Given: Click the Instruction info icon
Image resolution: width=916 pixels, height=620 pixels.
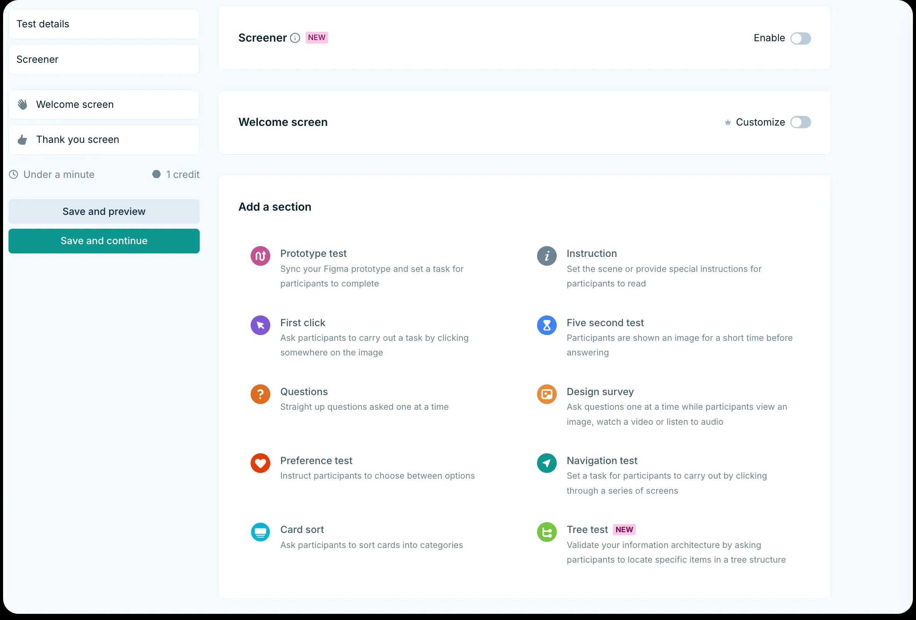Looking at the screenshot, I should point(546,256).
